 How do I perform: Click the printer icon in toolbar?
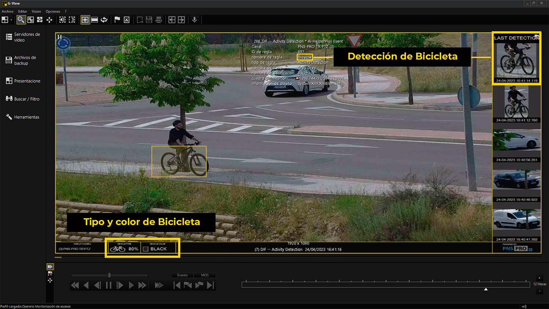point(159,20)
